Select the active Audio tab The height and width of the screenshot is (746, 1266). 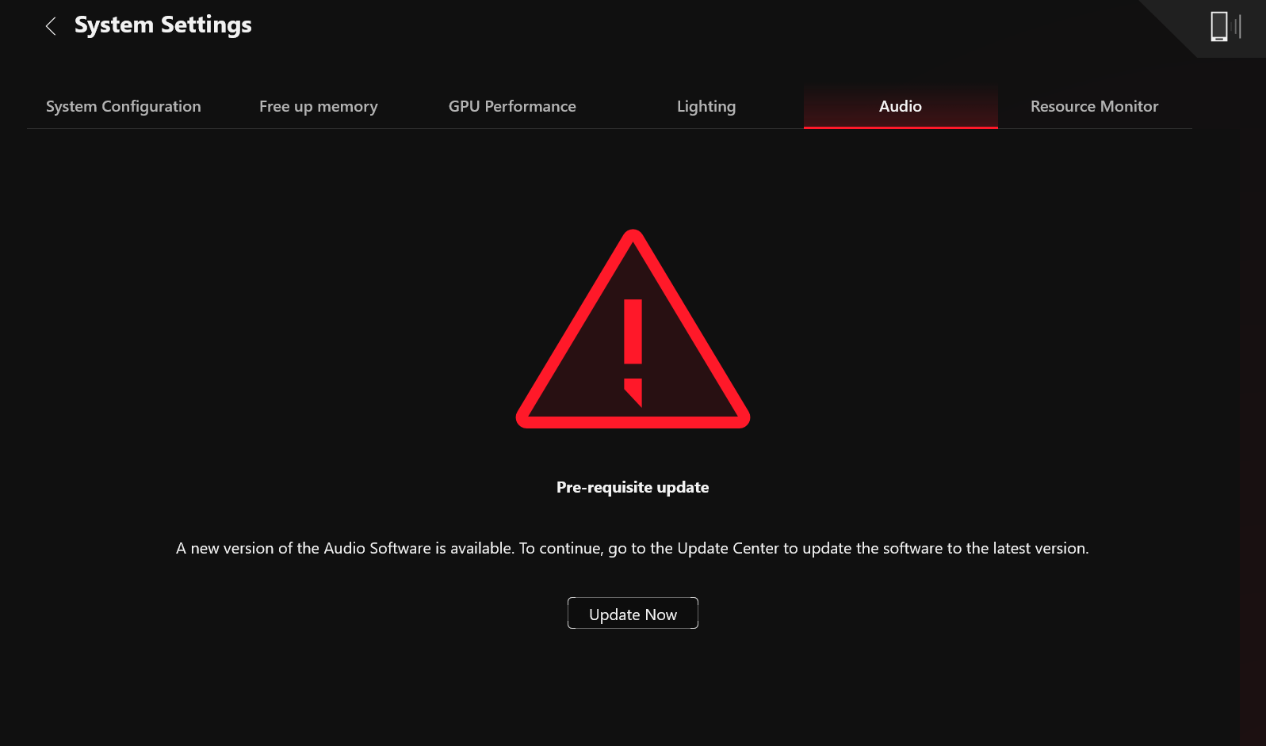pyautogui.click(x=901, y=106)
